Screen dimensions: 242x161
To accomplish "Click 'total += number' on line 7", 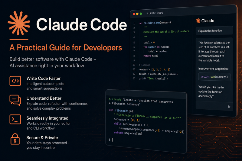I will pos(158,51).
